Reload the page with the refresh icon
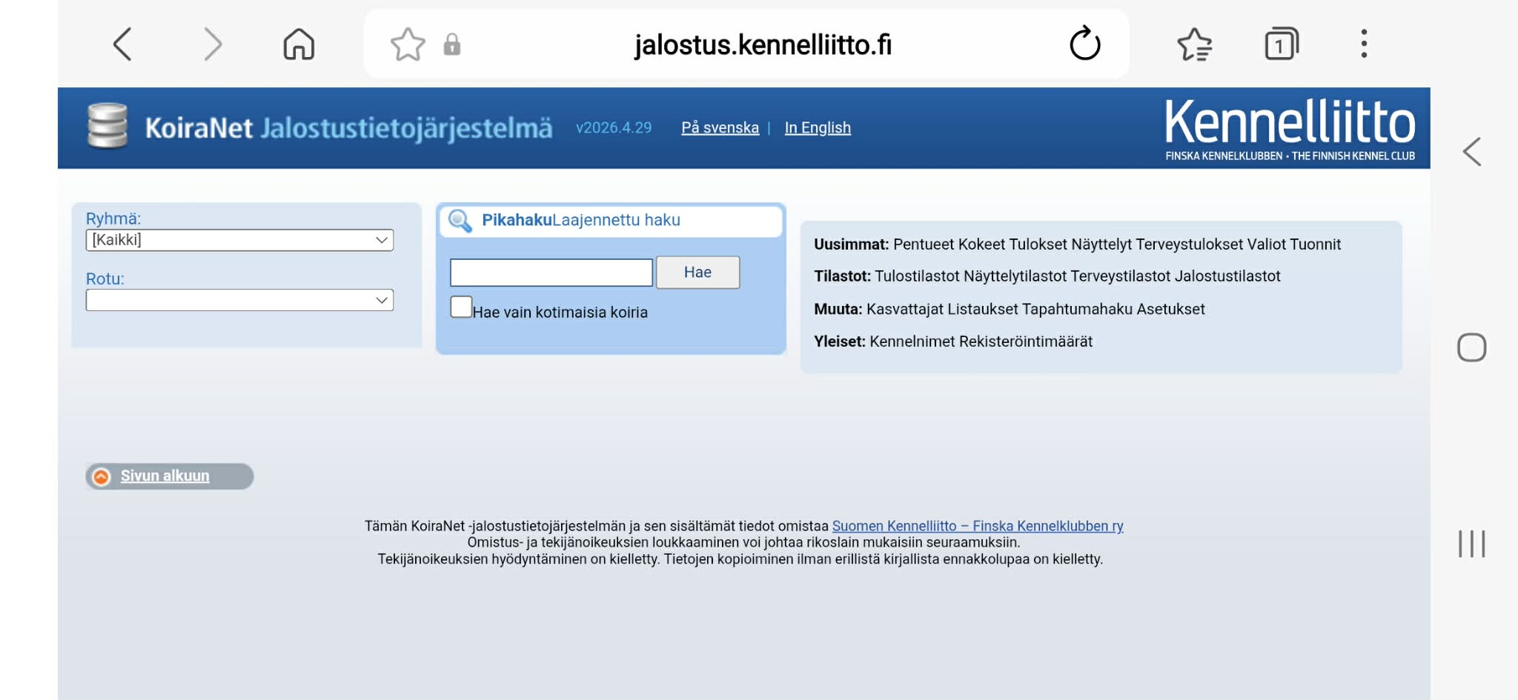Screen dimensions: 1518x700 1085,44
